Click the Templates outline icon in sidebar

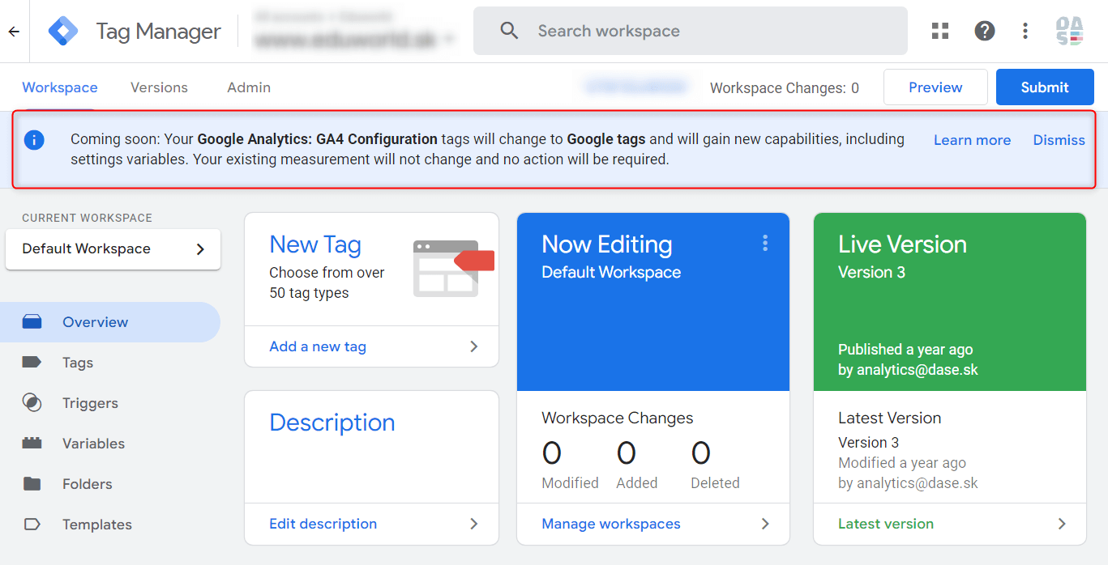[x=32, y=525]
